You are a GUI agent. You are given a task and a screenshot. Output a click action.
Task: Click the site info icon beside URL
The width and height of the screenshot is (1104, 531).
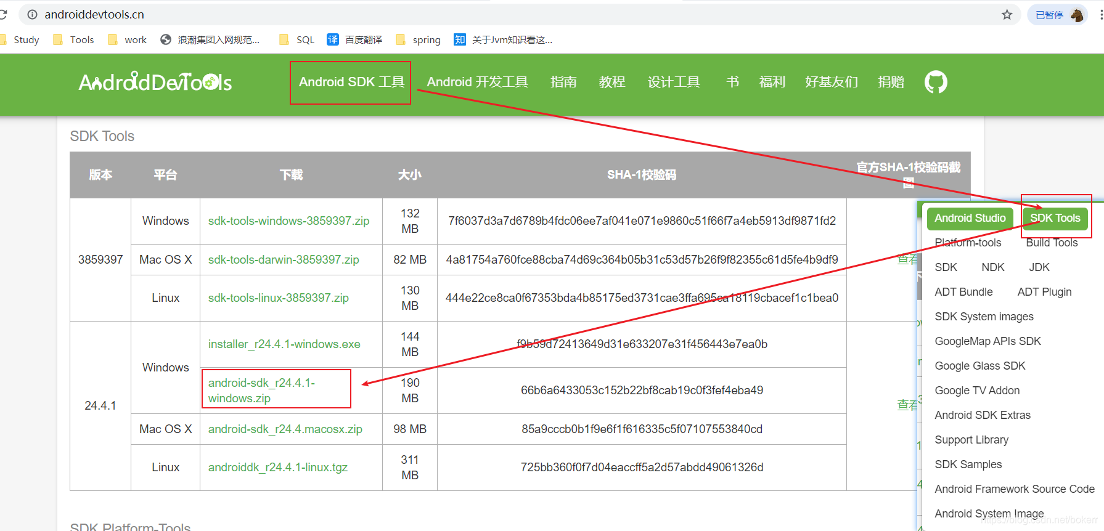point(32,14)
